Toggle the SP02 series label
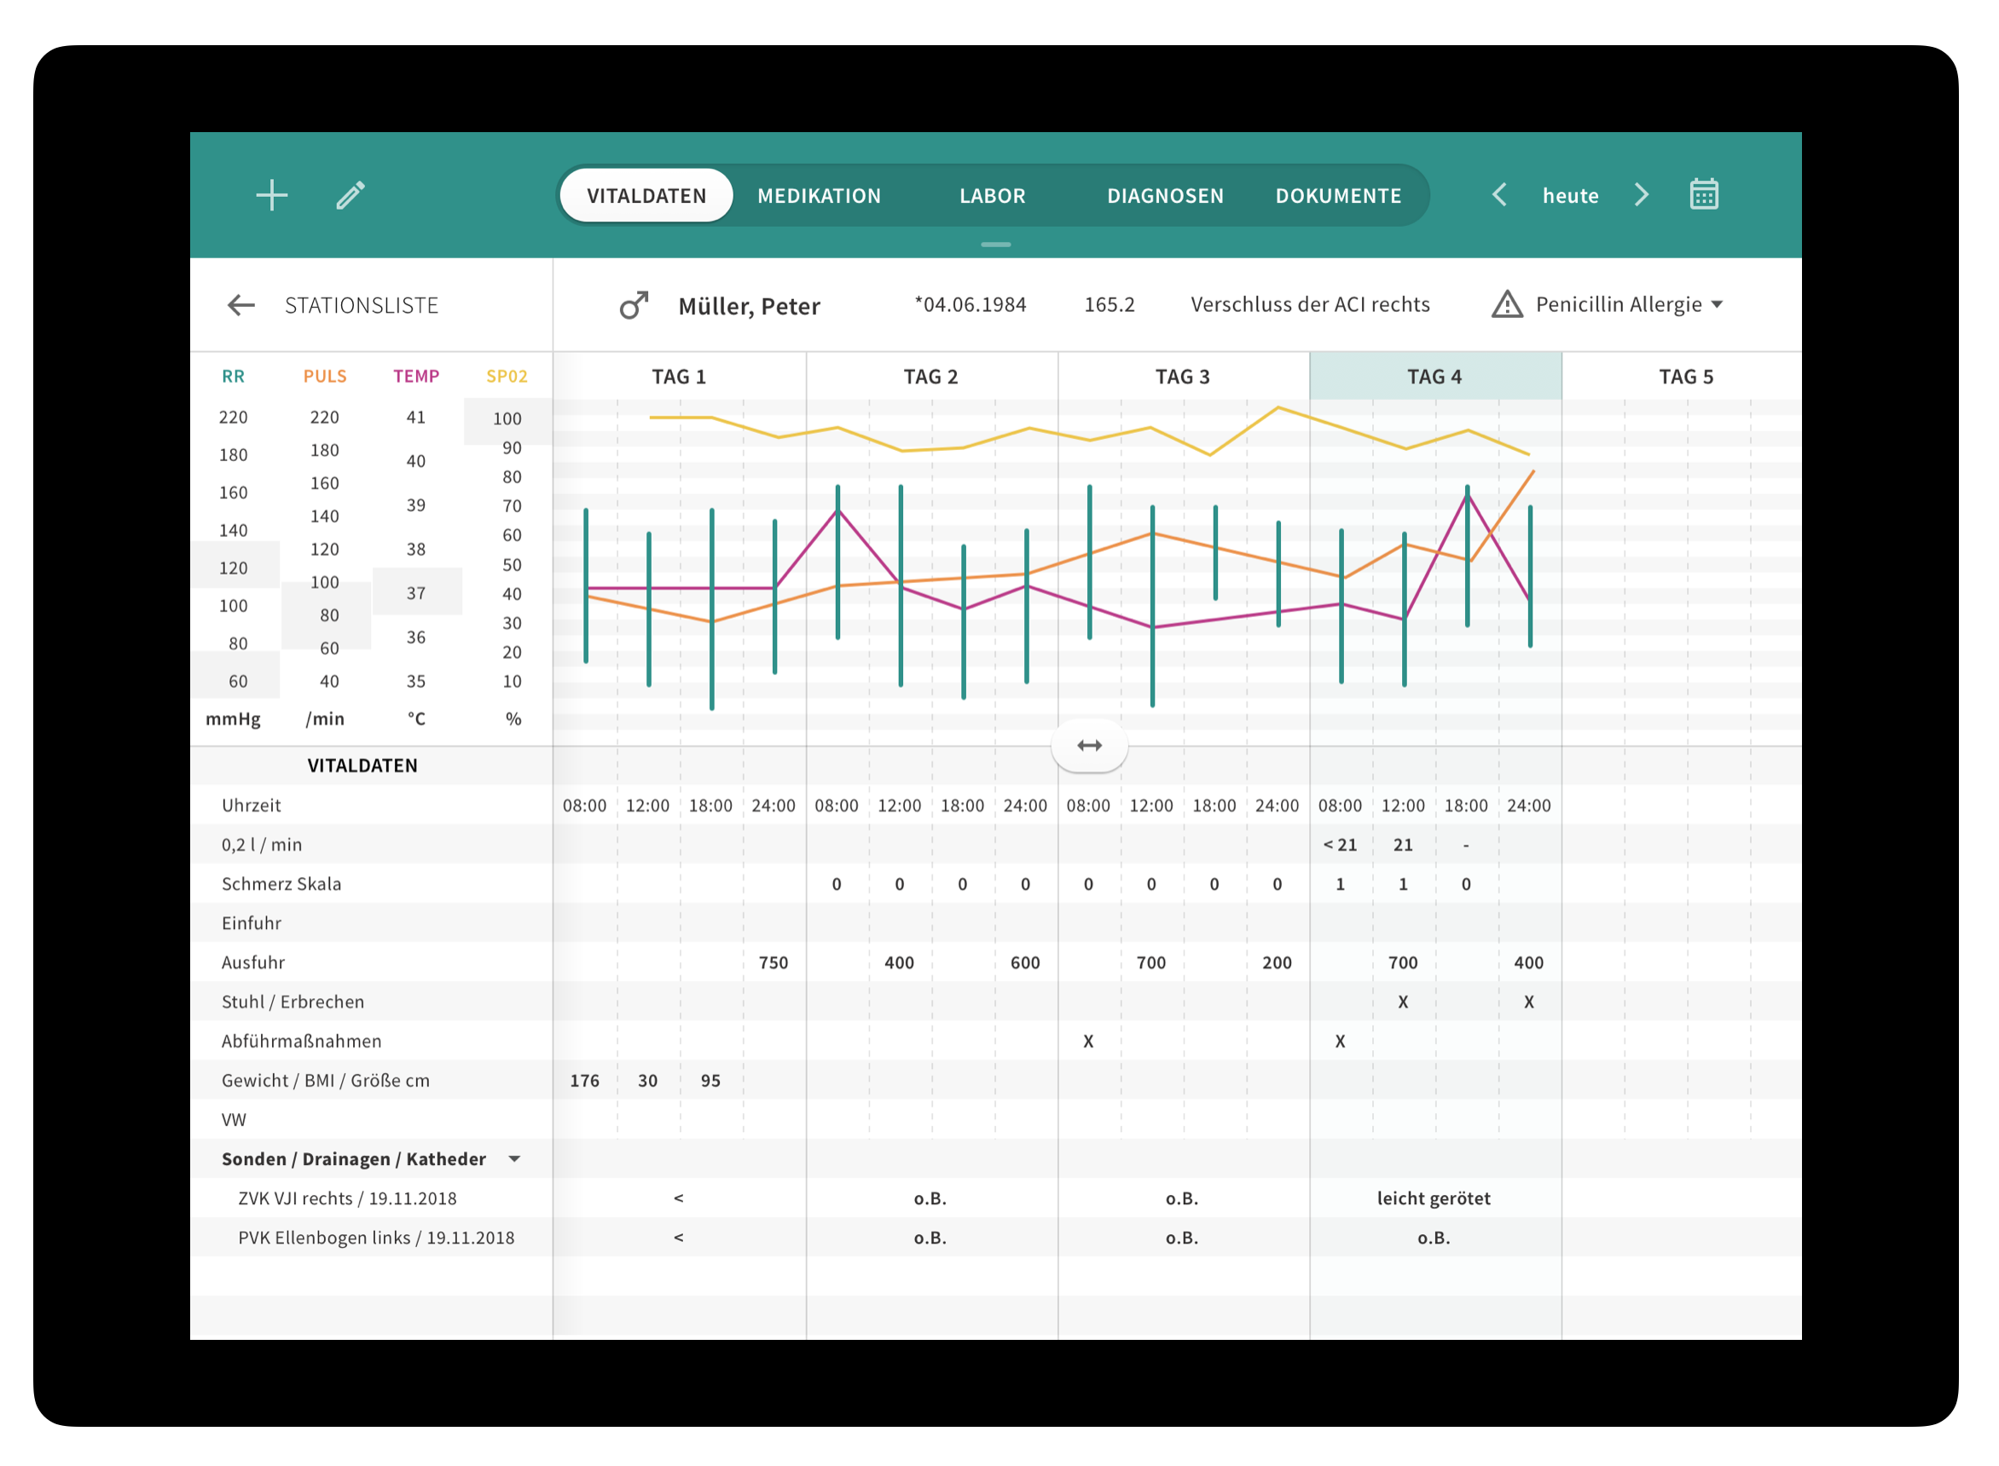The width and height of the screenshot is (1999, 1466). [507, 376]
